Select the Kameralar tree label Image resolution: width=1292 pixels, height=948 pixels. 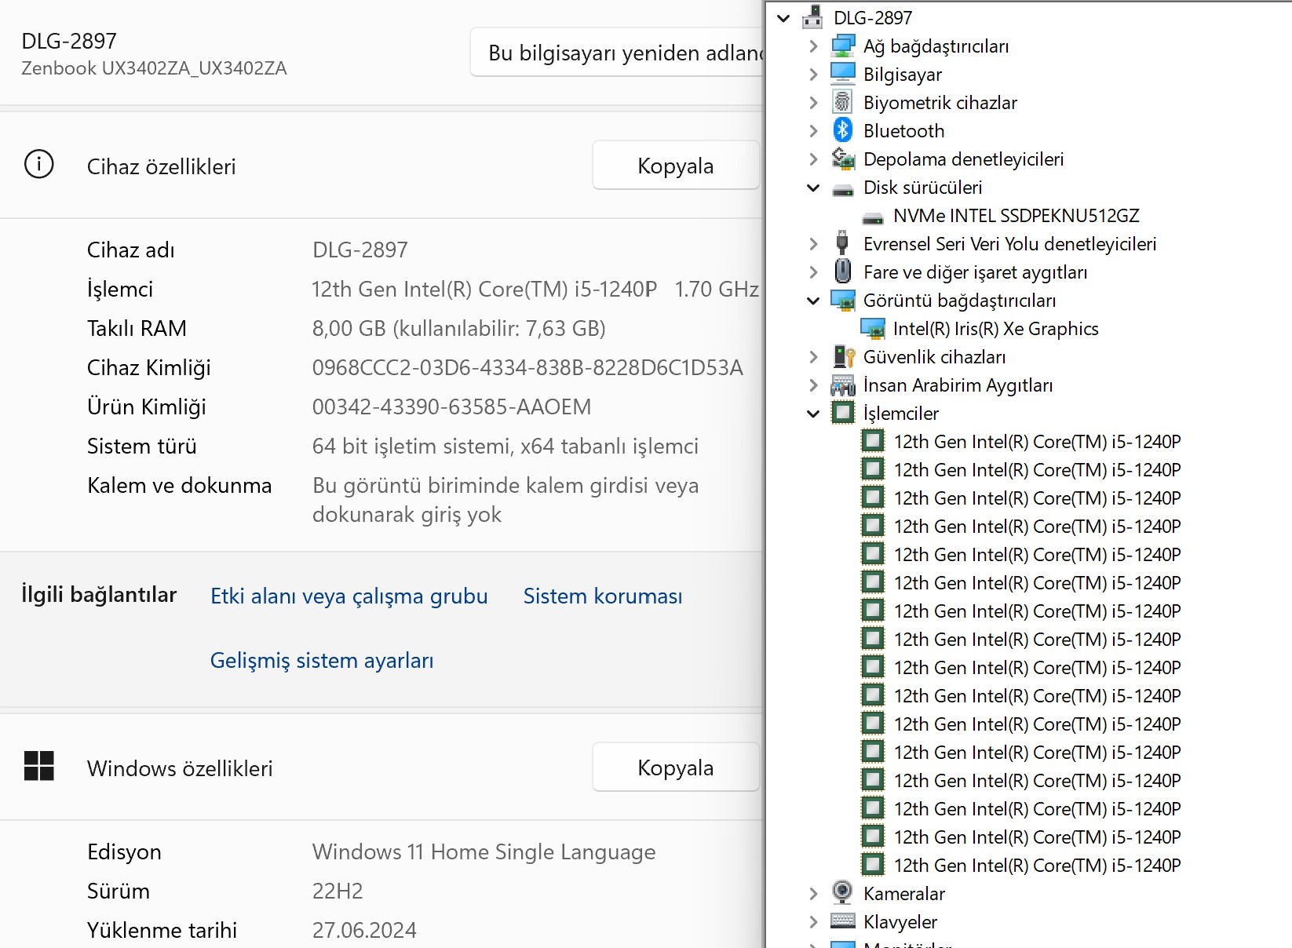pos(904,894)
